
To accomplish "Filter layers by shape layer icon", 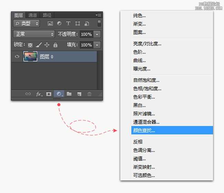I will pos(78,23).
